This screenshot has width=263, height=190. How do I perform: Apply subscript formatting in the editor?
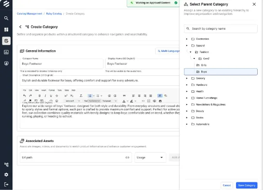click(x=72, y=96)
